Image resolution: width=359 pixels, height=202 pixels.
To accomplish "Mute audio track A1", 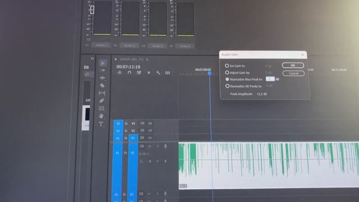I will click(x=150, y=146).
